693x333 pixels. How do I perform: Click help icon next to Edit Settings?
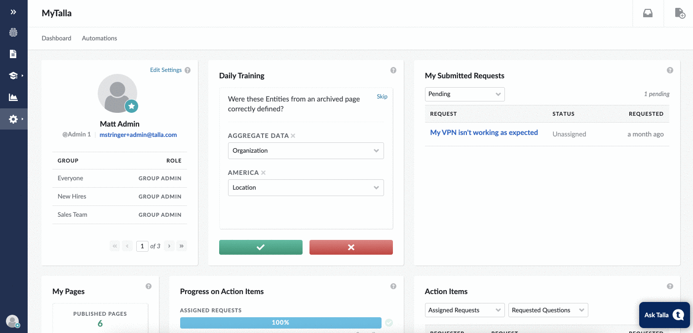pyautogui.click(x=188, y=70)
